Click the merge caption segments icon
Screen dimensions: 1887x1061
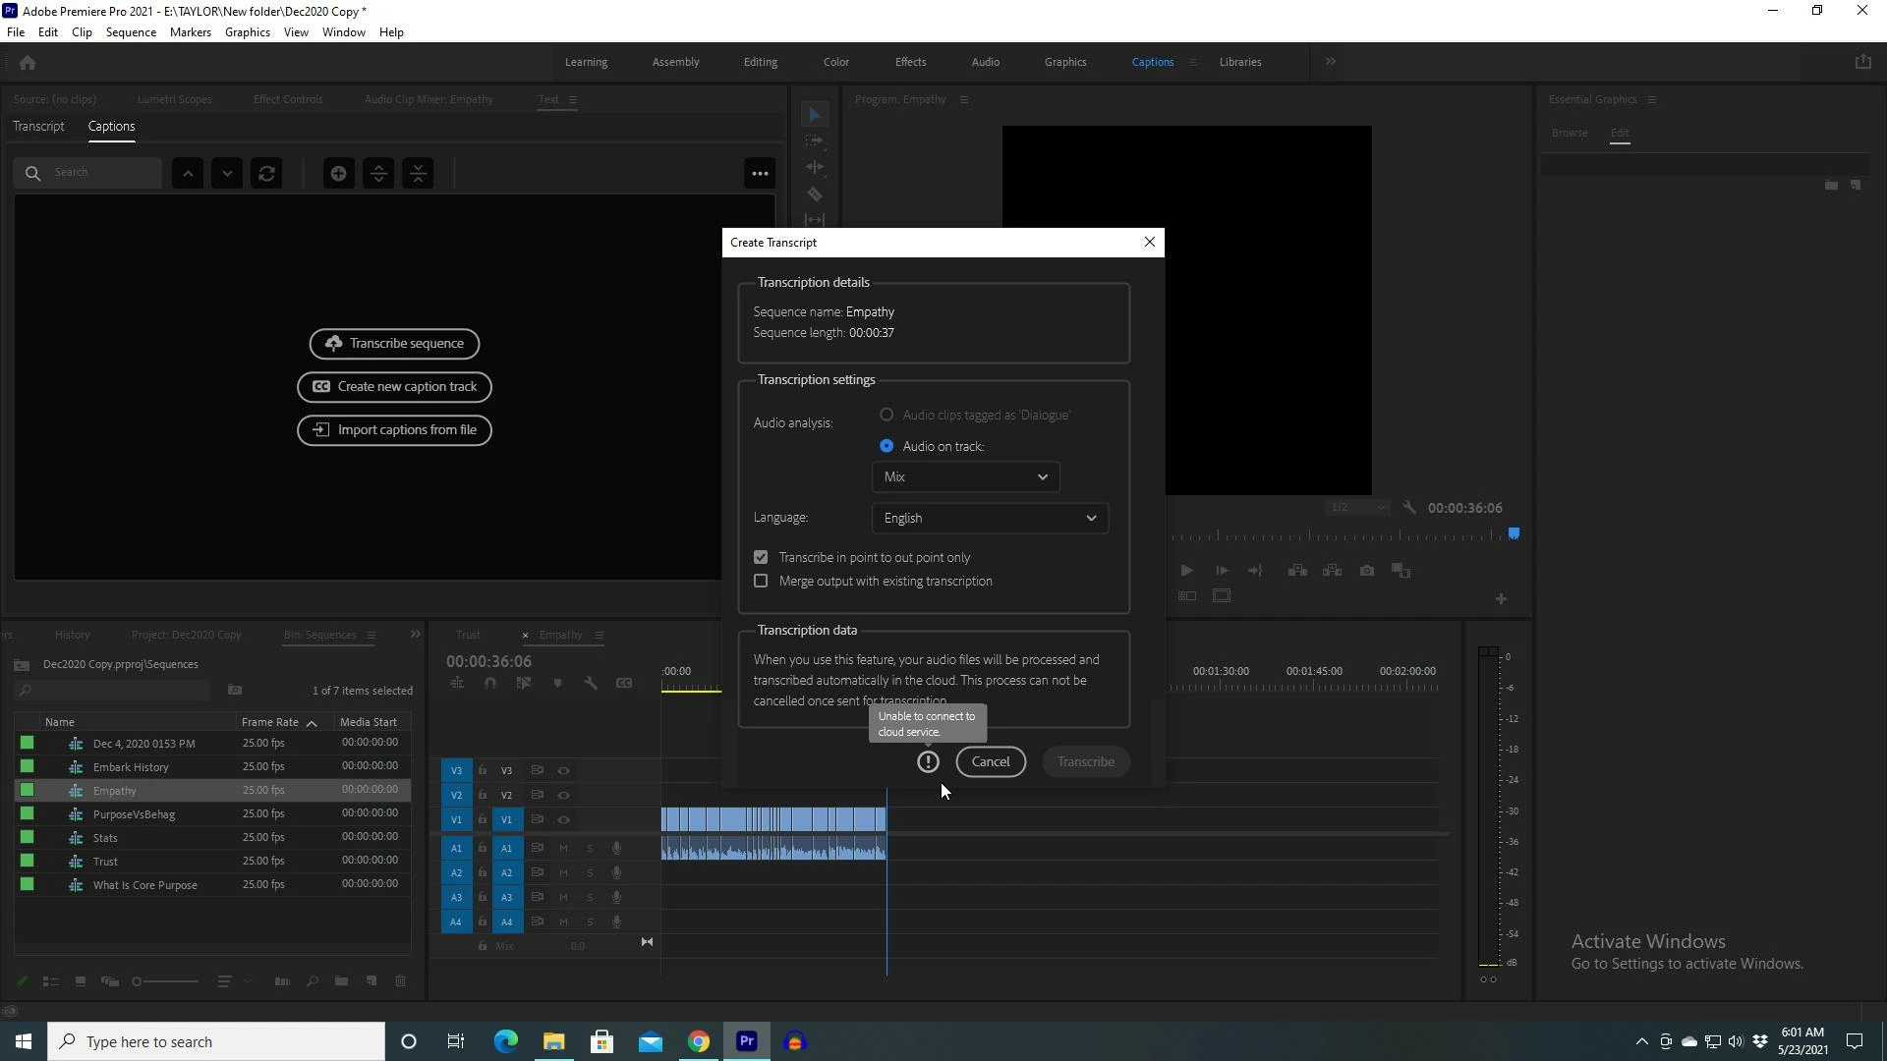(x=419, y=174)
